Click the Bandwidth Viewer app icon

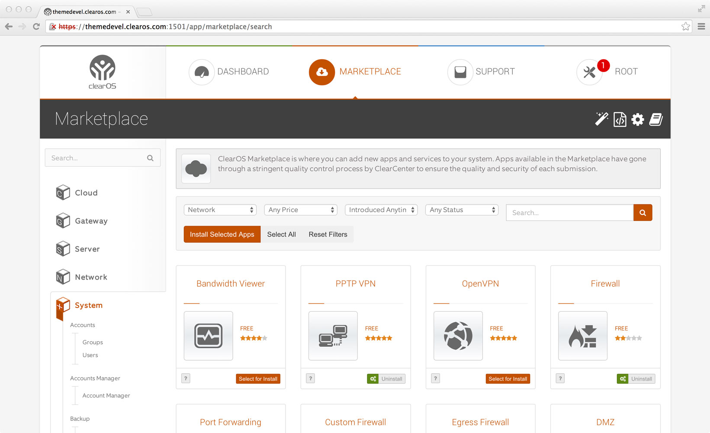pyautogui.click(x=208, y=336)
